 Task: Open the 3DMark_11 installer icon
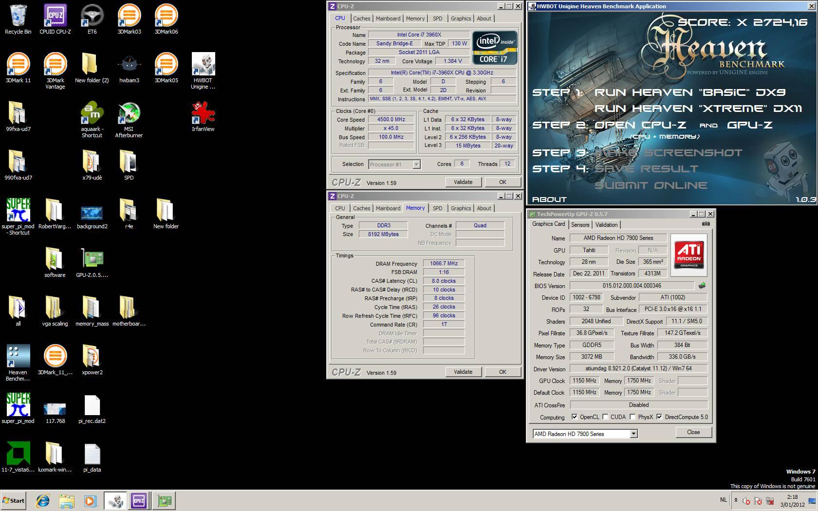(55, 360)
